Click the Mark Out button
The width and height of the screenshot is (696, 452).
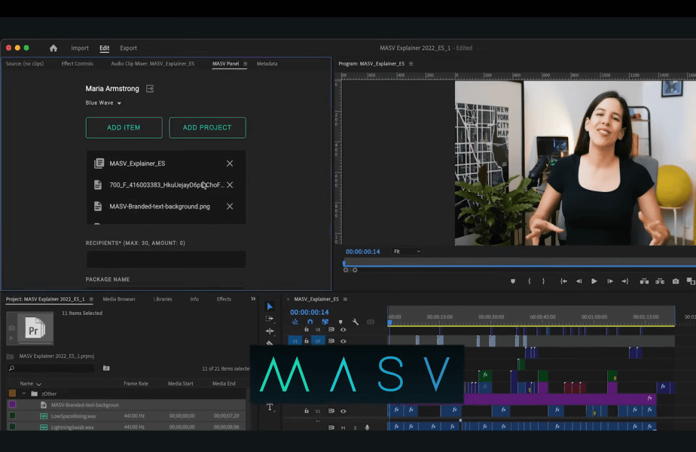pos(543,281)
